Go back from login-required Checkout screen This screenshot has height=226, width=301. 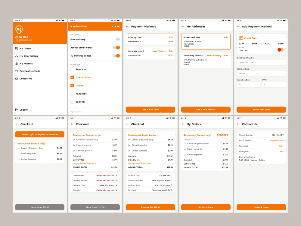[17, 124]
